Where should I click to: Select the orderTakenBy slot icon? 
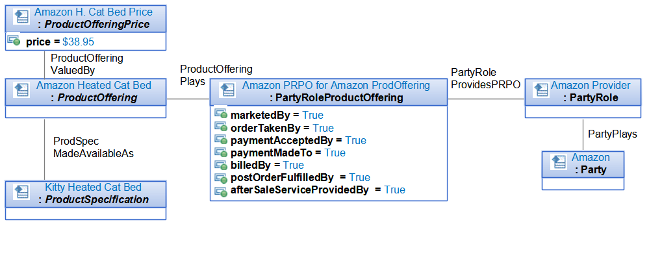[221, 127]
